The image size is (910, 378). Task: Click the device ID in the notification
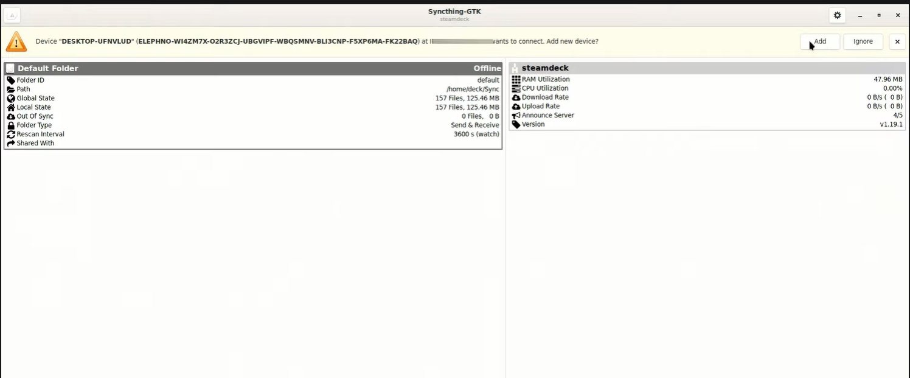(x=278, y=41)
